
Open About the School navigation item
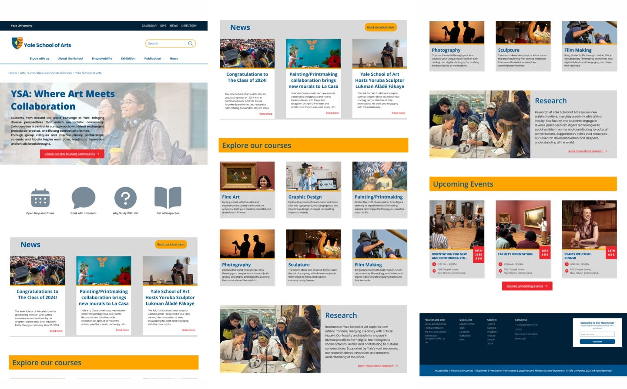coord(70,59)
